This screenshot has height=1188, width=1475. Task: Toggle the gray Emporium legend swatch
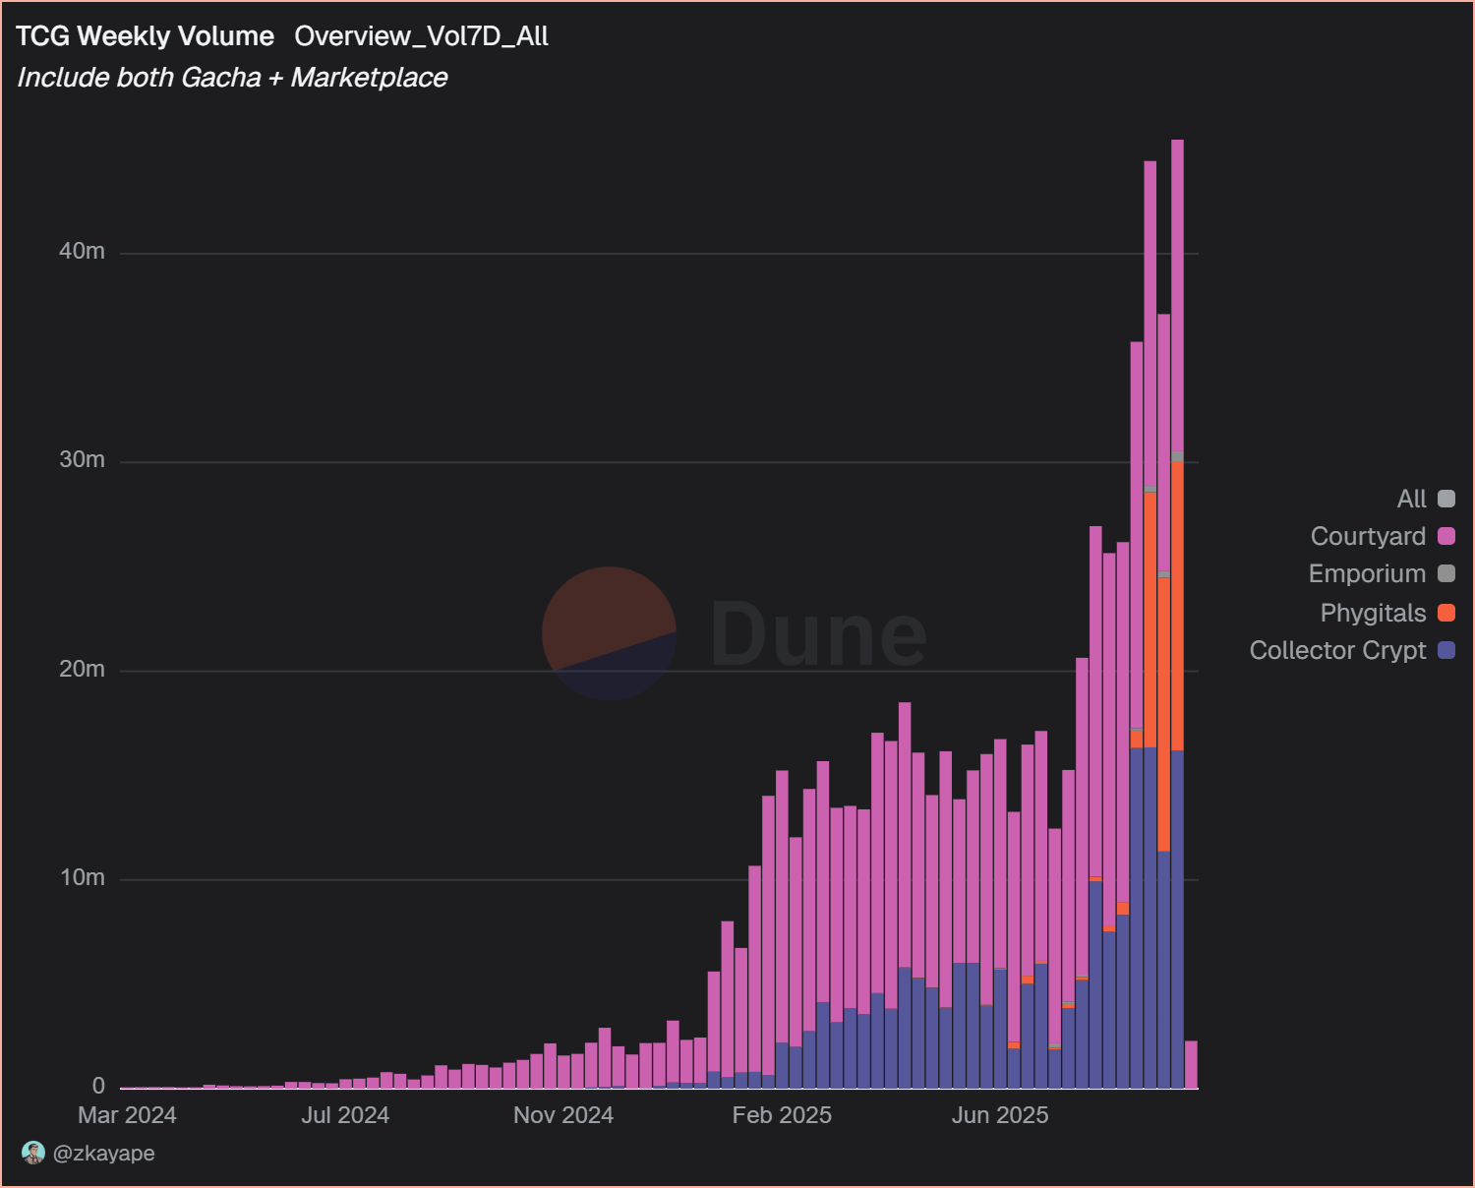(1446, 573)
